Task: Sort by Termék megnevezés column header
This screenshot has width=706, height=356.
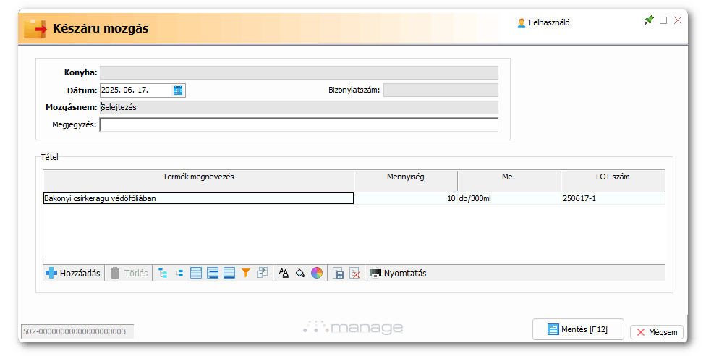Action: [x=199, y=177]
